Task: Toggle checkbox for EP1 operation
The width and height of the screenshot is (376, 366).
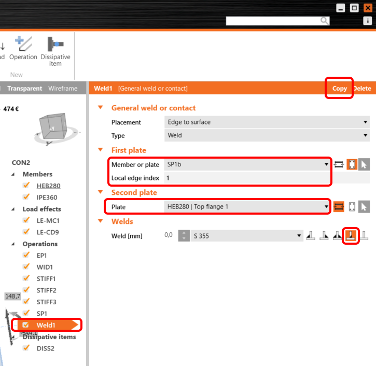Action: (26, 255)
